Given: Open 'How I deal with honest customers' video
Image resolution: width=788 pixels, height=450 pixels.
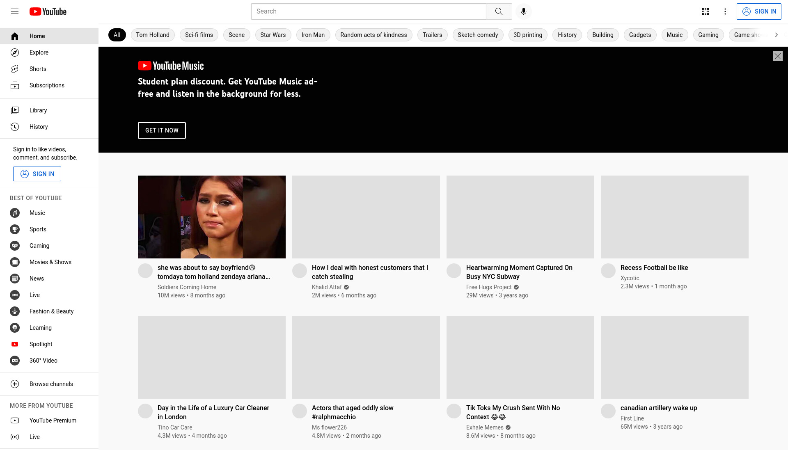Looking at the screenshot, I should (370, 272).
